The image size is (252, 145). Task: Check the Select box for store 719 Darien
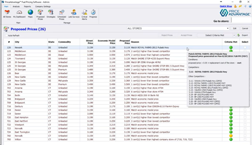tap(245, 114)
